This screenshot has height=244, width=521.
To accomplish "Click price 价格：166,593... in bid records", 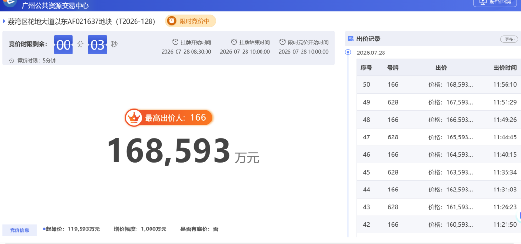I will 451,120.
